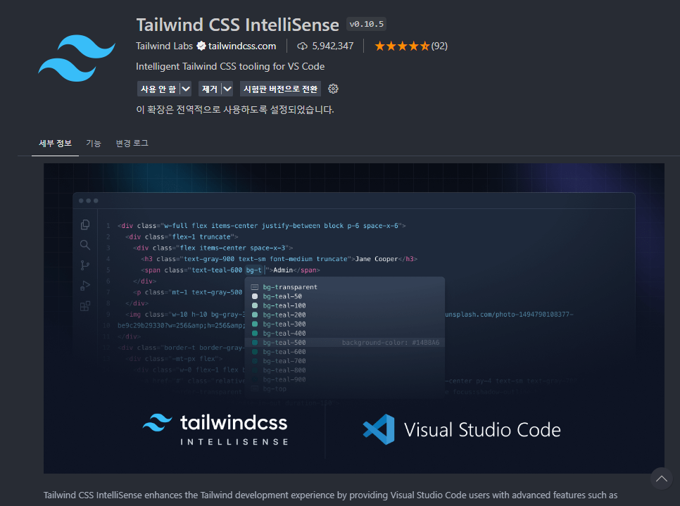Click the 사용 안 함 (Disable) button
The image size is (680, 506).
[x=158, y=89]
